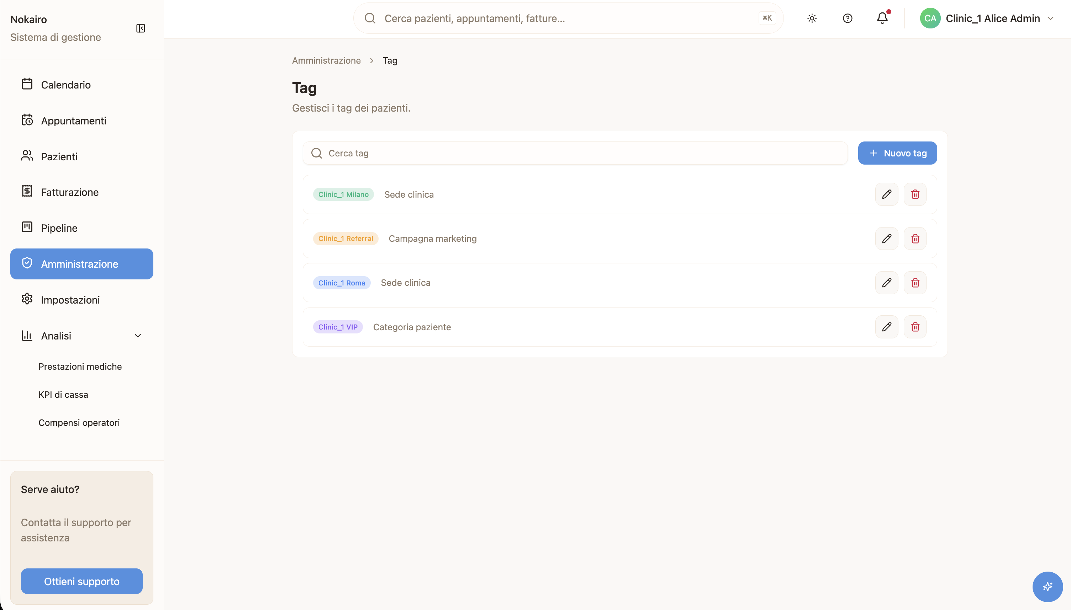Select Amministrazione in the sidebar
The height and width of the screenshot is (610, 1071).
coord(82,264)
